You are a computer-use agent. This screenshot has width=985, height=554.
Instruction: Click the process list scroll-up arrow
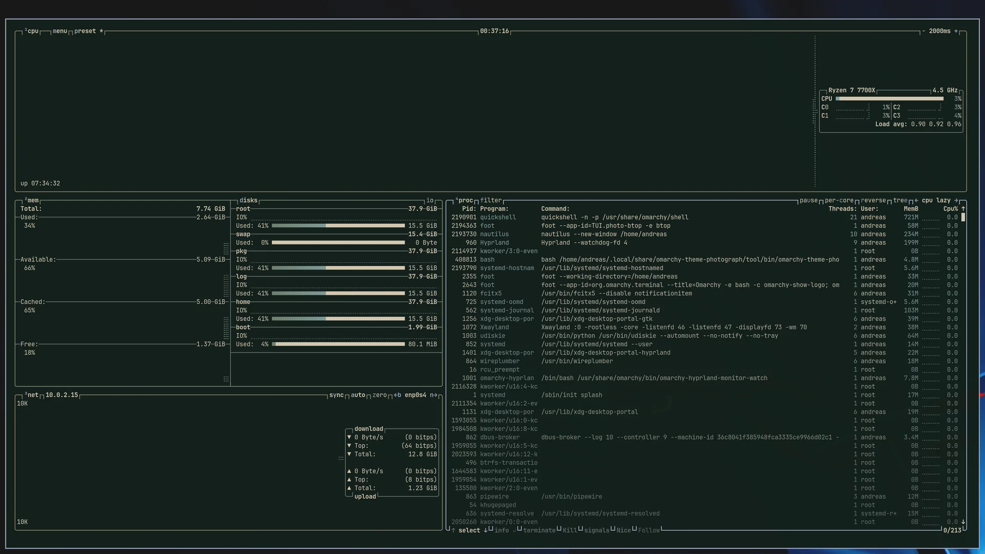pyautogui.click(x=963, y=209)
